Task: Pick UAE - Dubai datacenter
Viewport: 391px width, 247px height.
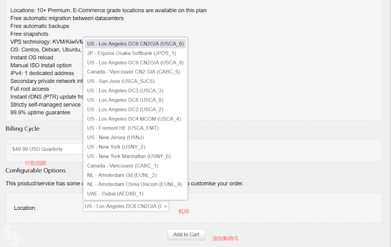Action: click(x=115, y=194)
